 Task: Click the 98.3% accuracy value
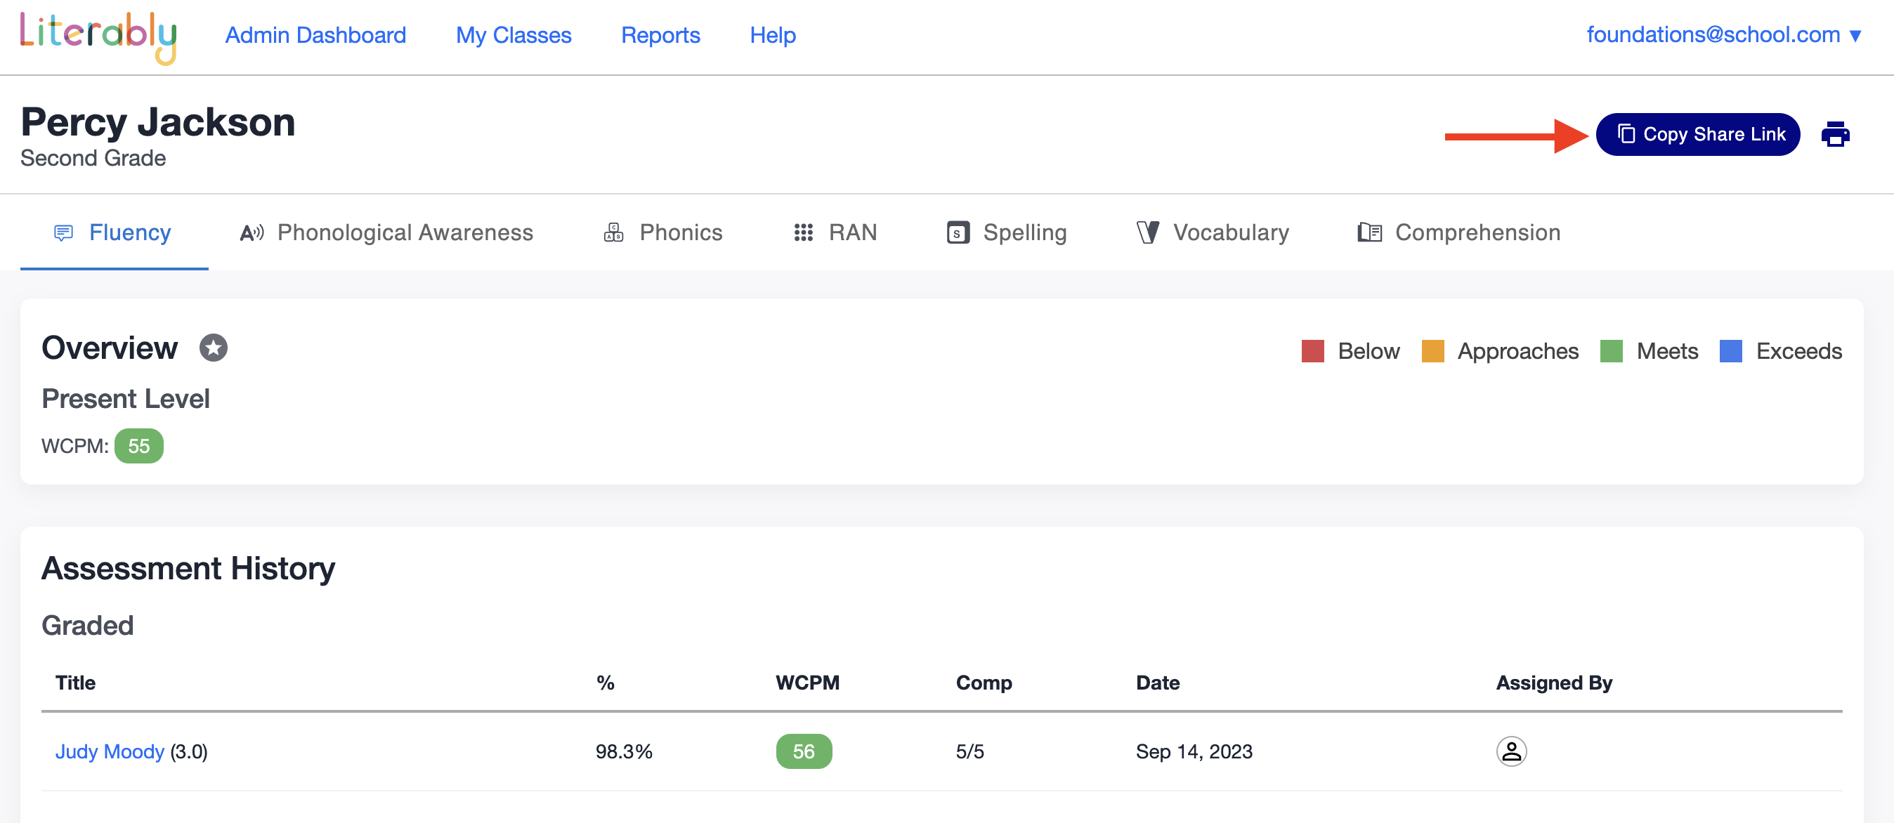pos(624,751)
